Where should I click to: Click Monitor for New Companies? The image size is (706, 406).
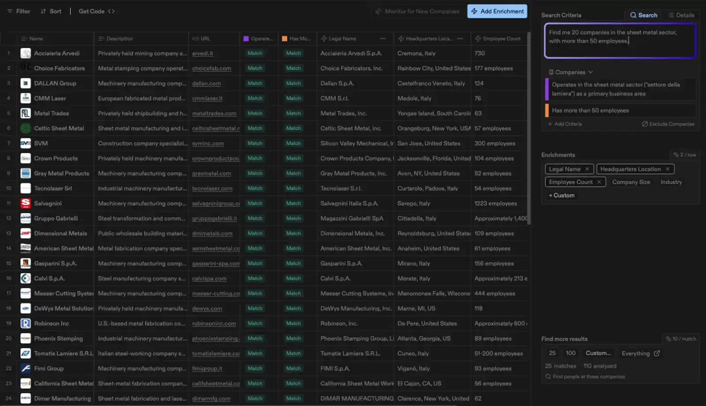pos(417,11)
